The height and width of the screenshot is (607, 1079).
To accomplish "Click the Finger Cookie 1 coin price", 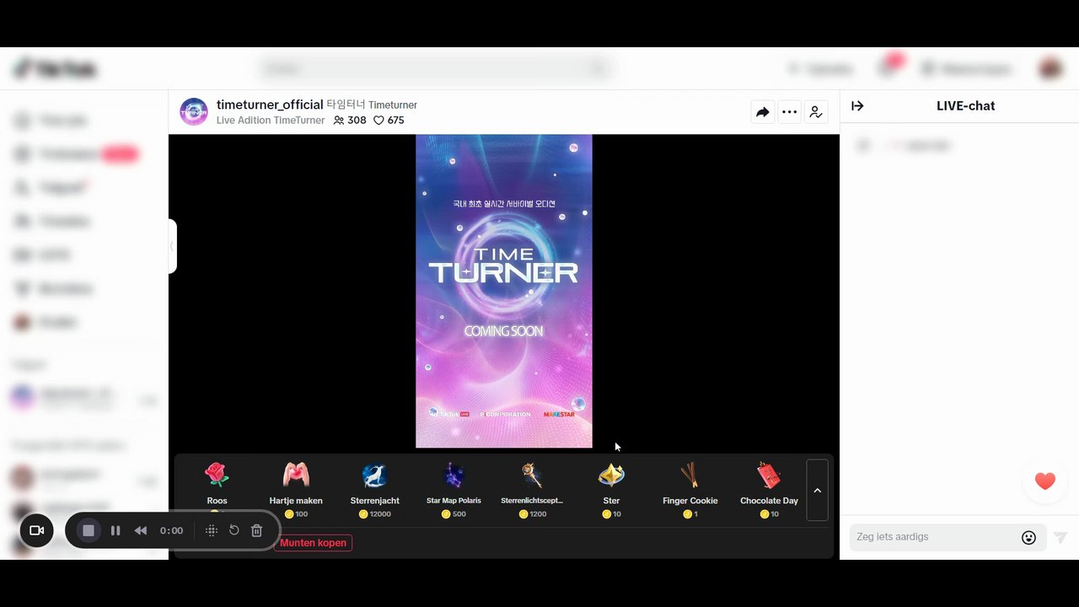I will [x=690, y=513].
